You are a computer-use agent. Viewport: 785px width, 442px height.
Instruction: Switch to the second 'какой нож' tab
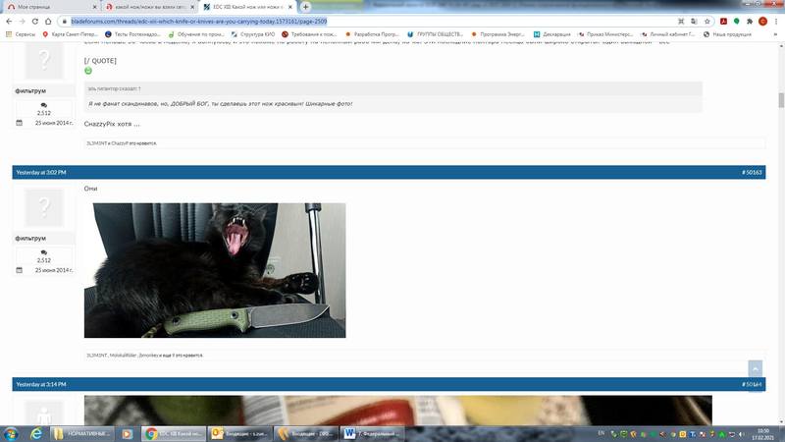149,7
